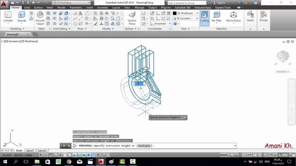
Task: Click the keyword search box
Action: click(187, 3)
